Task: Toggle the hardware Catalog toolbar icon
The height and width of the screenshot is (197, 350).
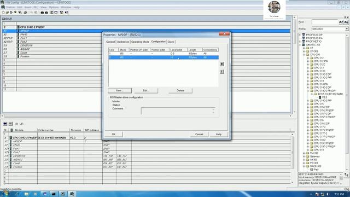Action: [56, 13]
